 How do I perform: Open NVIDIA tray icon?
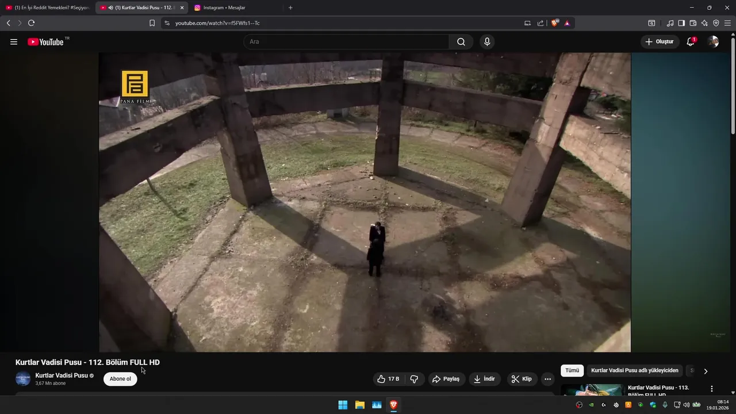591,405
